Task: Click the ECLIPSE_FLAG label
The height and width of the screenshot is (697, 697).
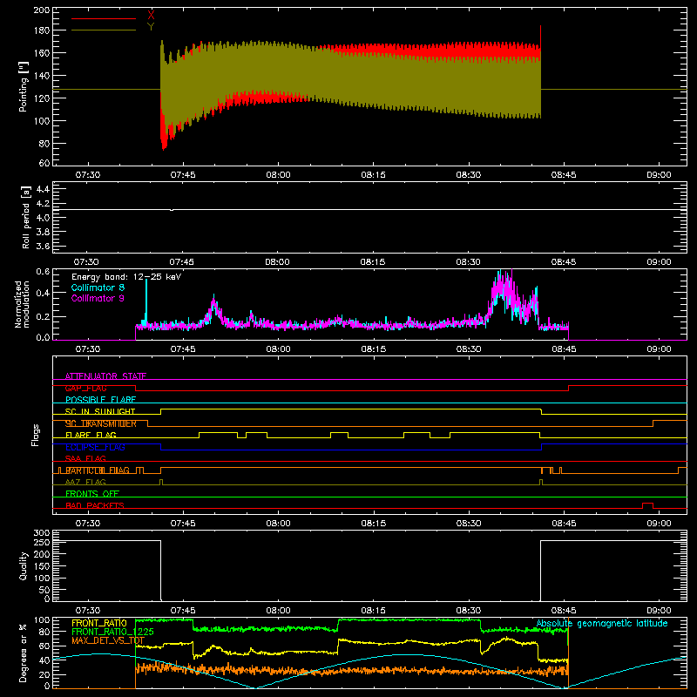Action: pos(95,447)
